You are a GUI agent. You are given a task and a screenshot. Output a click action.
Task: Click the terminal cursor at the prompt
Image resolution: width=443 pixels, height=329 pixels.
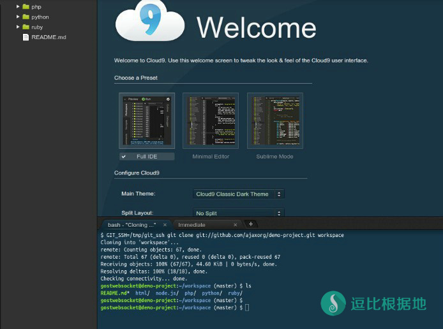point(247,307)
